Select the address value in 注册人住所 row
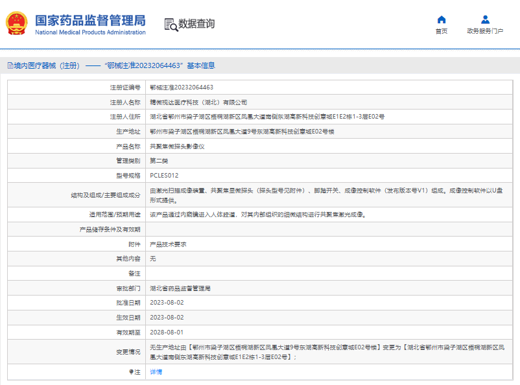Viewport: 520px width, 385px height. (x=267, y=117)
